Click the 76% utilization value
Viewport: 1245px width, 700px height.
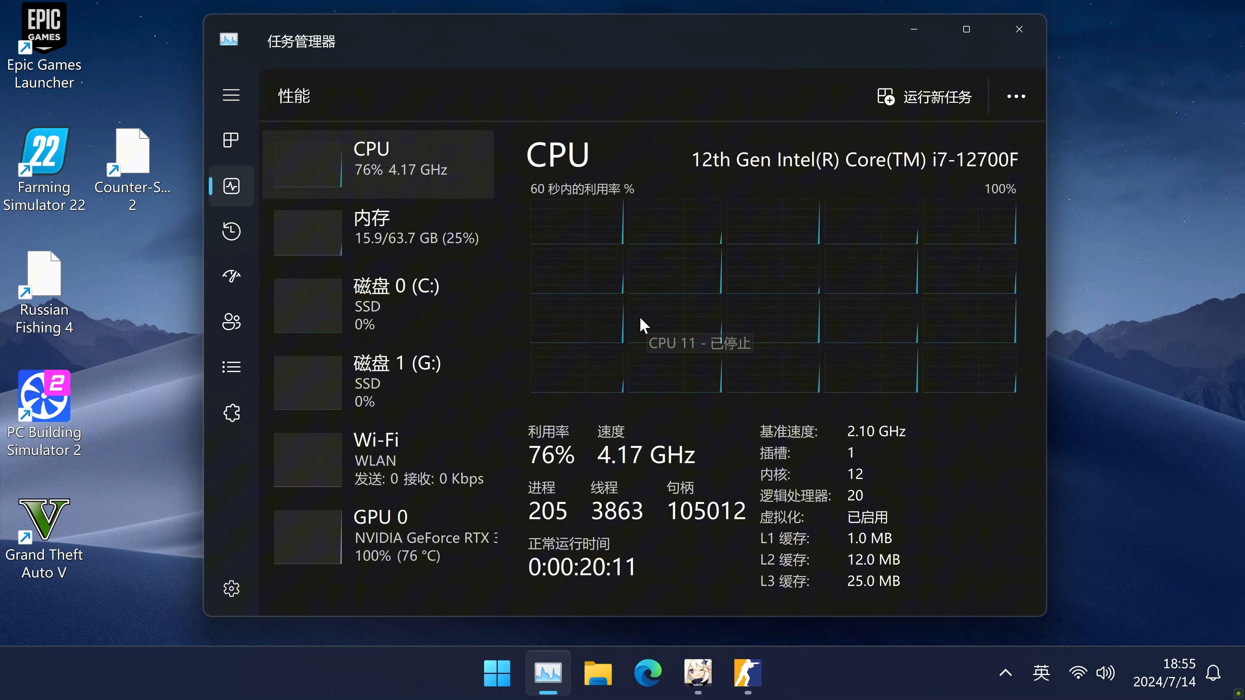[551, 455]
